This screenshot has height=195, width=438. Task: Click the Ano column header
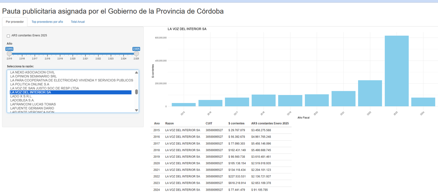point(157,123)
